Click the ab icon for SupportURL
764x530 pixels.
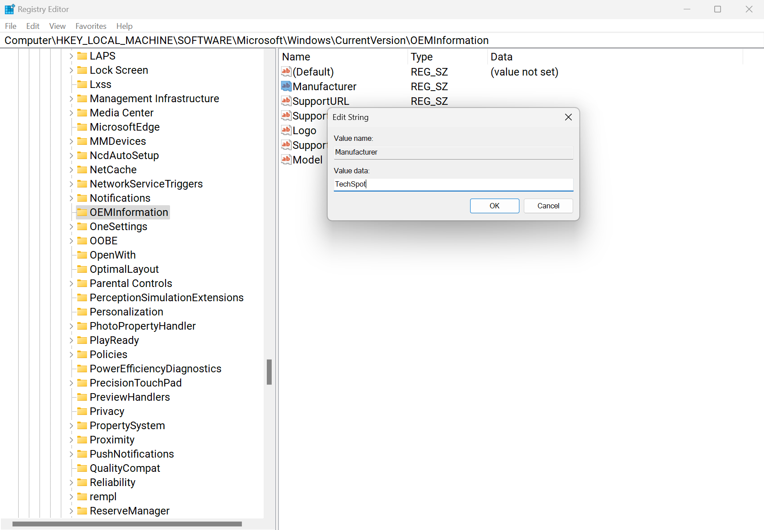pyautogui.click(x=286, y=101)
